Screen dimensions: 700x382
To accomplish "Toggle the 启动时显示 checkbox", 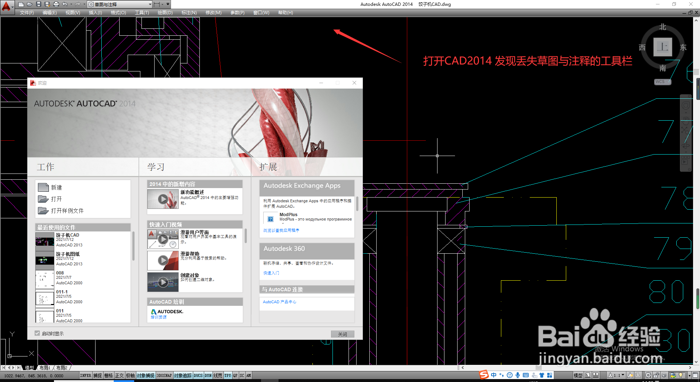I will coord(37,333).
